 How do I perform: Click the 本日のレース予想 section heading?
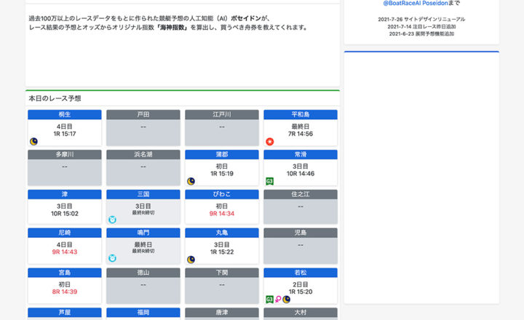pos(55,98)
